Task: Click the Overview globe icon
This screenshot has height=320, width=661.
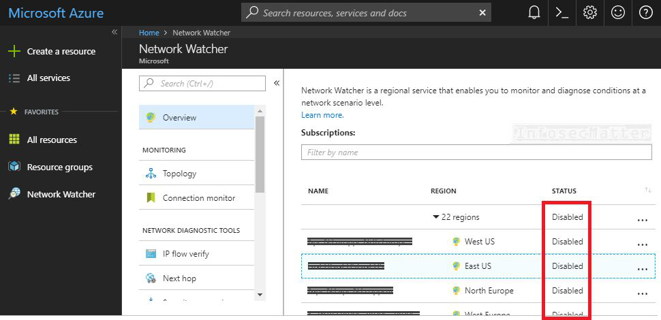Action: pyautogui.click(x=151, y=118)
